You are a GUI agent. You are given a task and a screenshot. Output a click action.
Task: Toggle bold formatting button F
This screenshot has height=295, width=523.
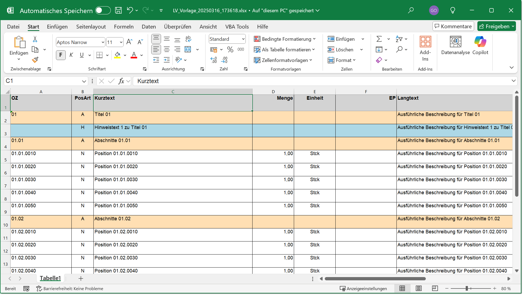[x=61, y=55]
